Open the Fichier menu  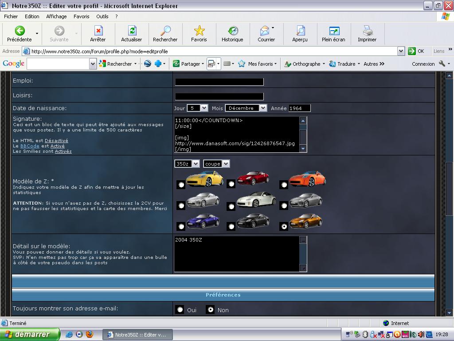[11, 16]
